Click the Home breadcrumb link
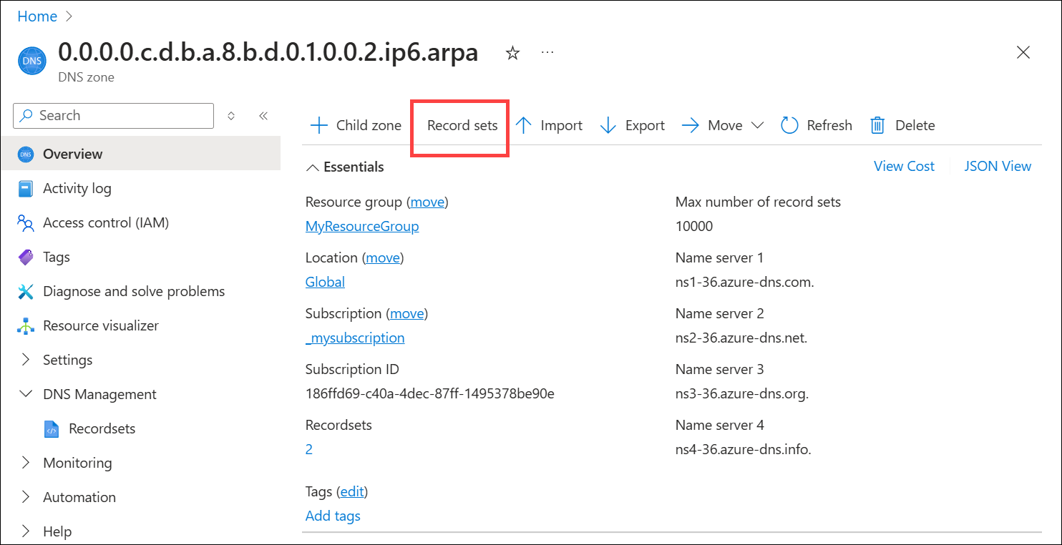 click(37, 16)
